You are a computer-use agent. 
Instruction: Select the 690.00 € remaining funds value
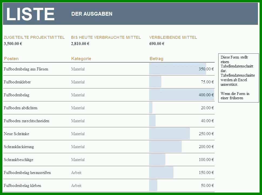point(157,44)
